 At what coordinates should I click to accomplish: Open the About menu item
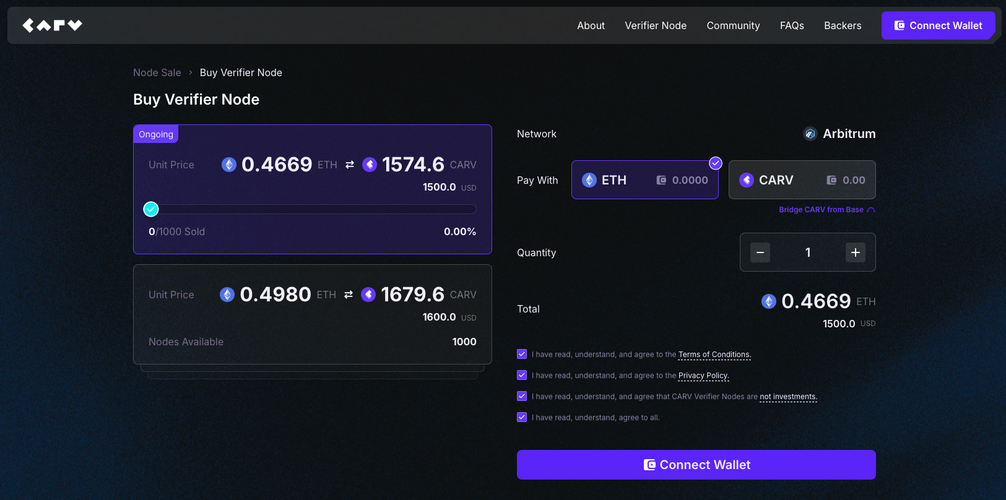click(x=591, y=25)
